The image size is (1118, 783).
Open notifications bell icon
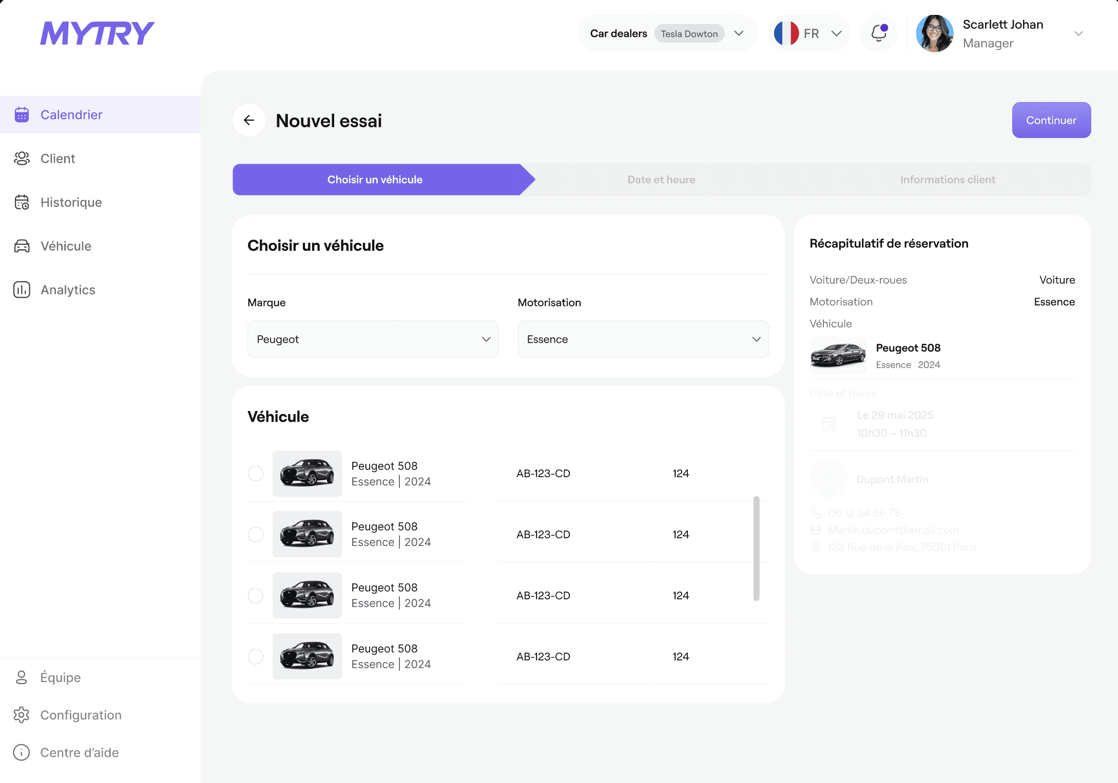[879, 33]
